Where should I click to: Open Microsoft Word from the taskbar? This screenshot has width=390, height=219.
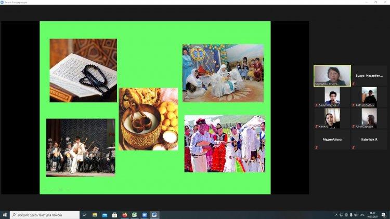(154, 214)
